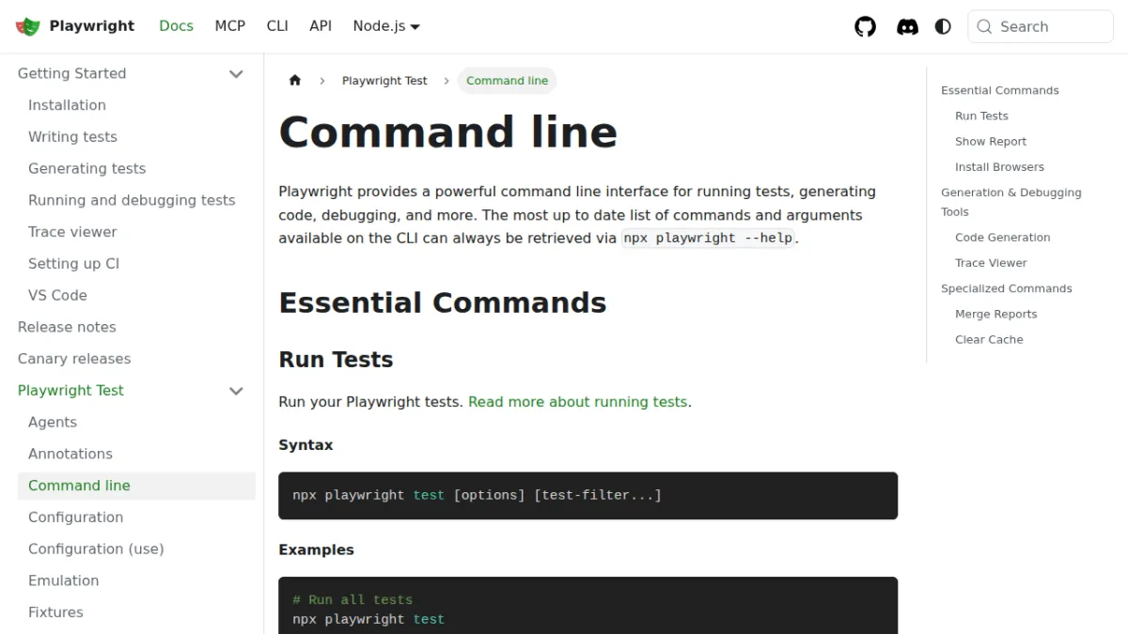The width and height of the screenshot is (1128, 634).
Task: Click the Essential Commands page heading
Action: point(443,302)
